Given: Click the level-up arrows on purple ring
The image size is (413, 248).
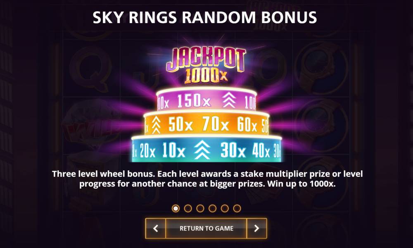Looking at the screenshot, I should pos(229,101).
